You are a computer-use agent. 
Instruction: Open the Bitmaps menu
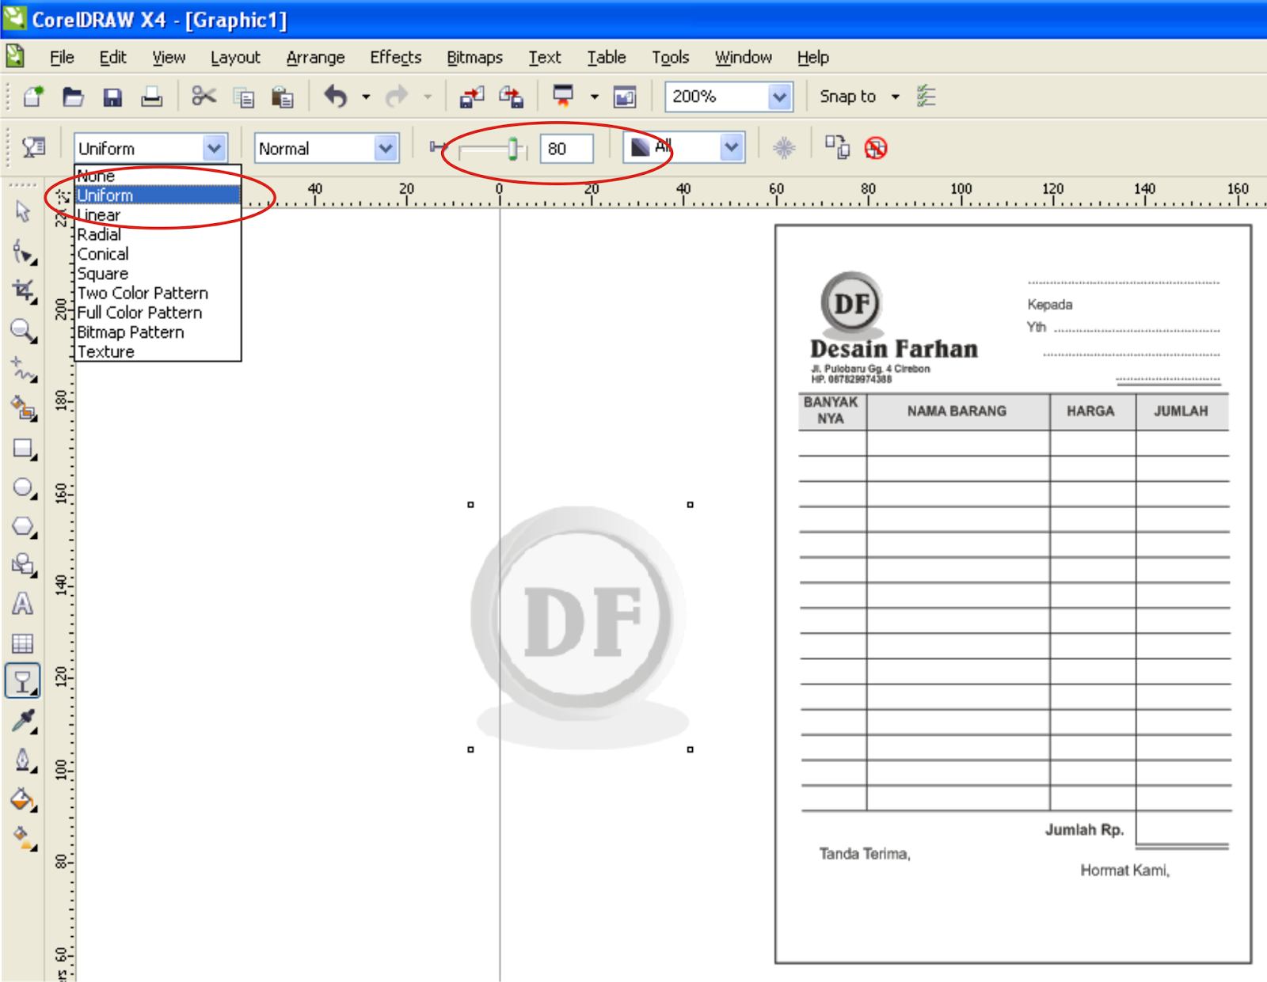click(474, 57)
